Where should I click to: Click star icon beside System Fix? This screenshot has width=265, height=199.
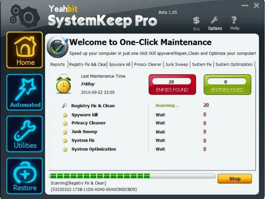[65, 141]
